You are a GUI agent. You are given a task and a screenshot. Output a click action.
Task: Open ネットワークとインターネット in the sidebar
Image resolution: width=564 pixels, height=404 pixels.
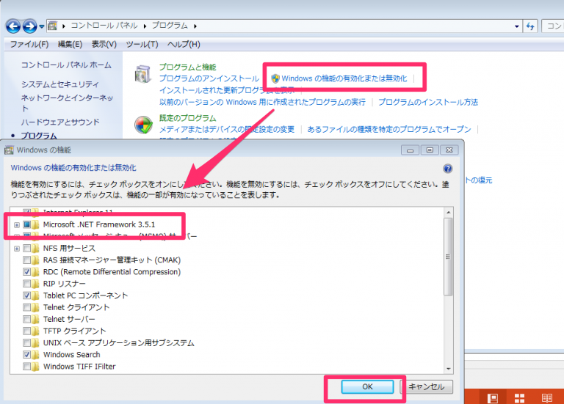67,103
